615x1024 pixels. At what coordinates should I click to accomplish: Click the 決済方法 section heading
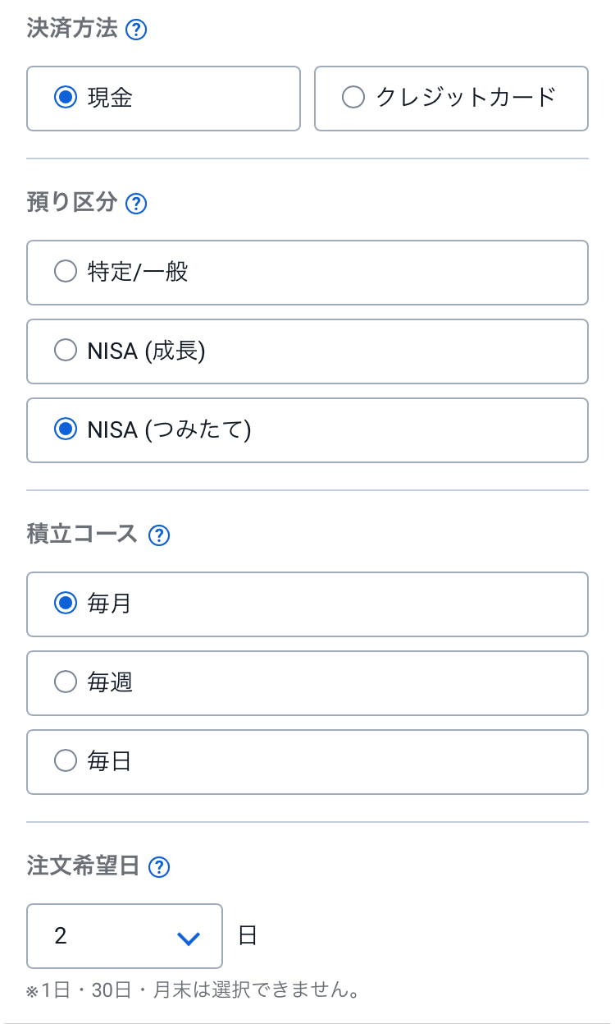coord(73,30)
